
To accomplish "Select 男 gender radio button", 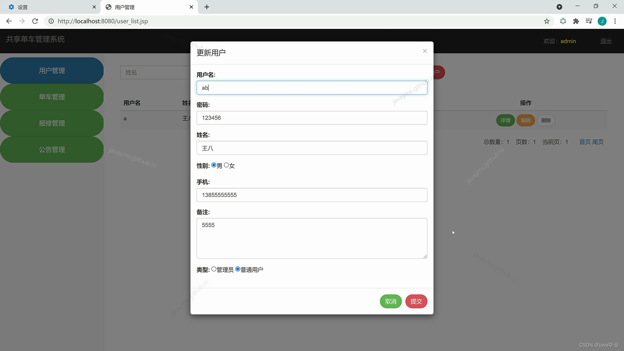I will (x=214, y=165).
